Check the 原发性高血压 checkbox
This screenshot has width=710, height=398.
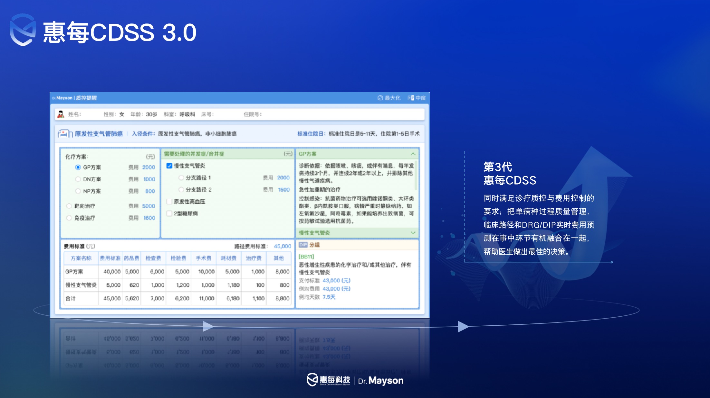(169, 201)
